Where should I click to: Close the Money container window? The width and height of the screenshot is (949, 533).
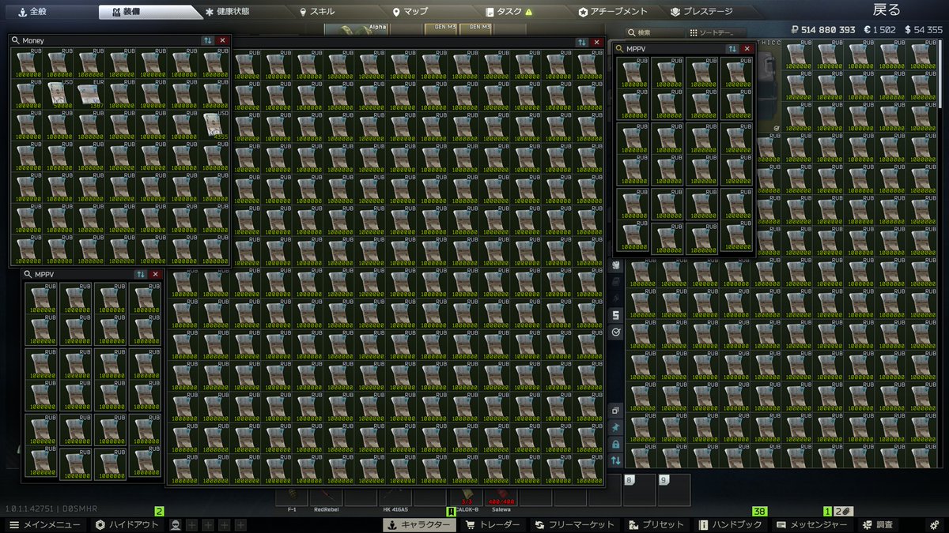click(x=222, y=40)
